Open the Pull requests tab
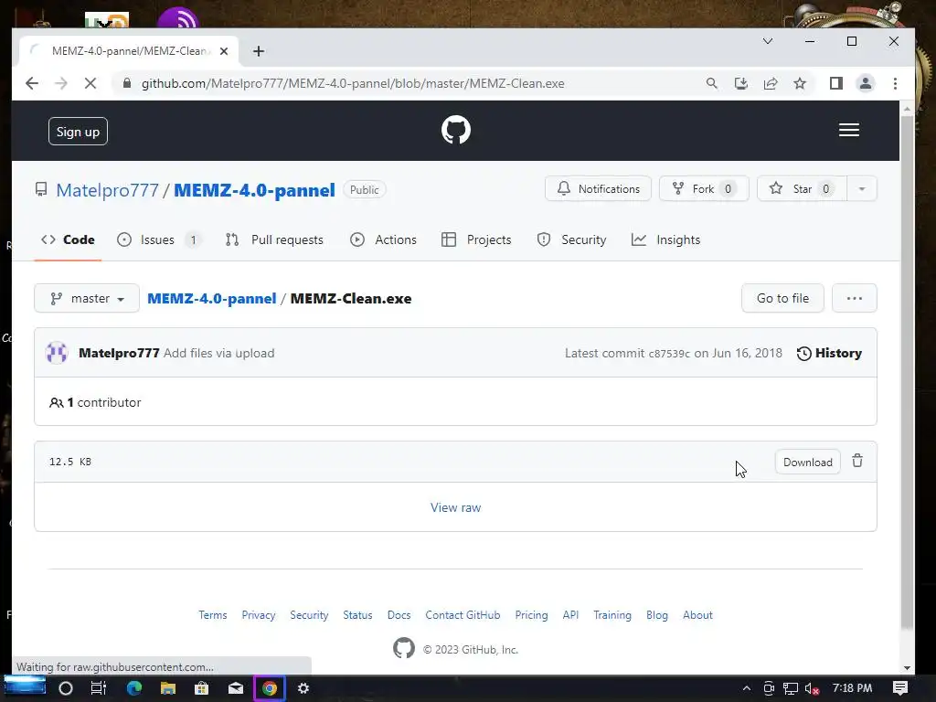The height and width of the screenshot is (702, 936). [274, 240]
